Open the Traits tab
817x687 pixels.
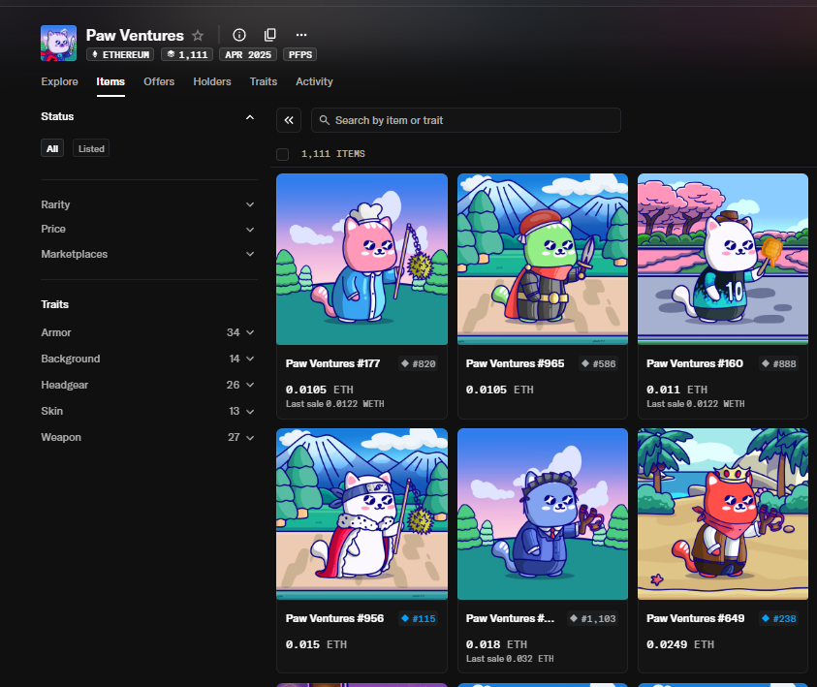coord(264,81)
